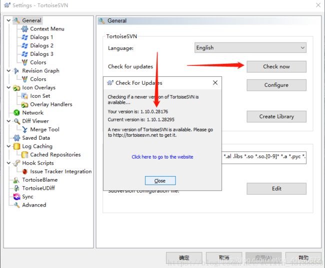The image size is (325, 268).
Task: Click the Issue Tracker Integration bug icon
Action: coord(24,172)
